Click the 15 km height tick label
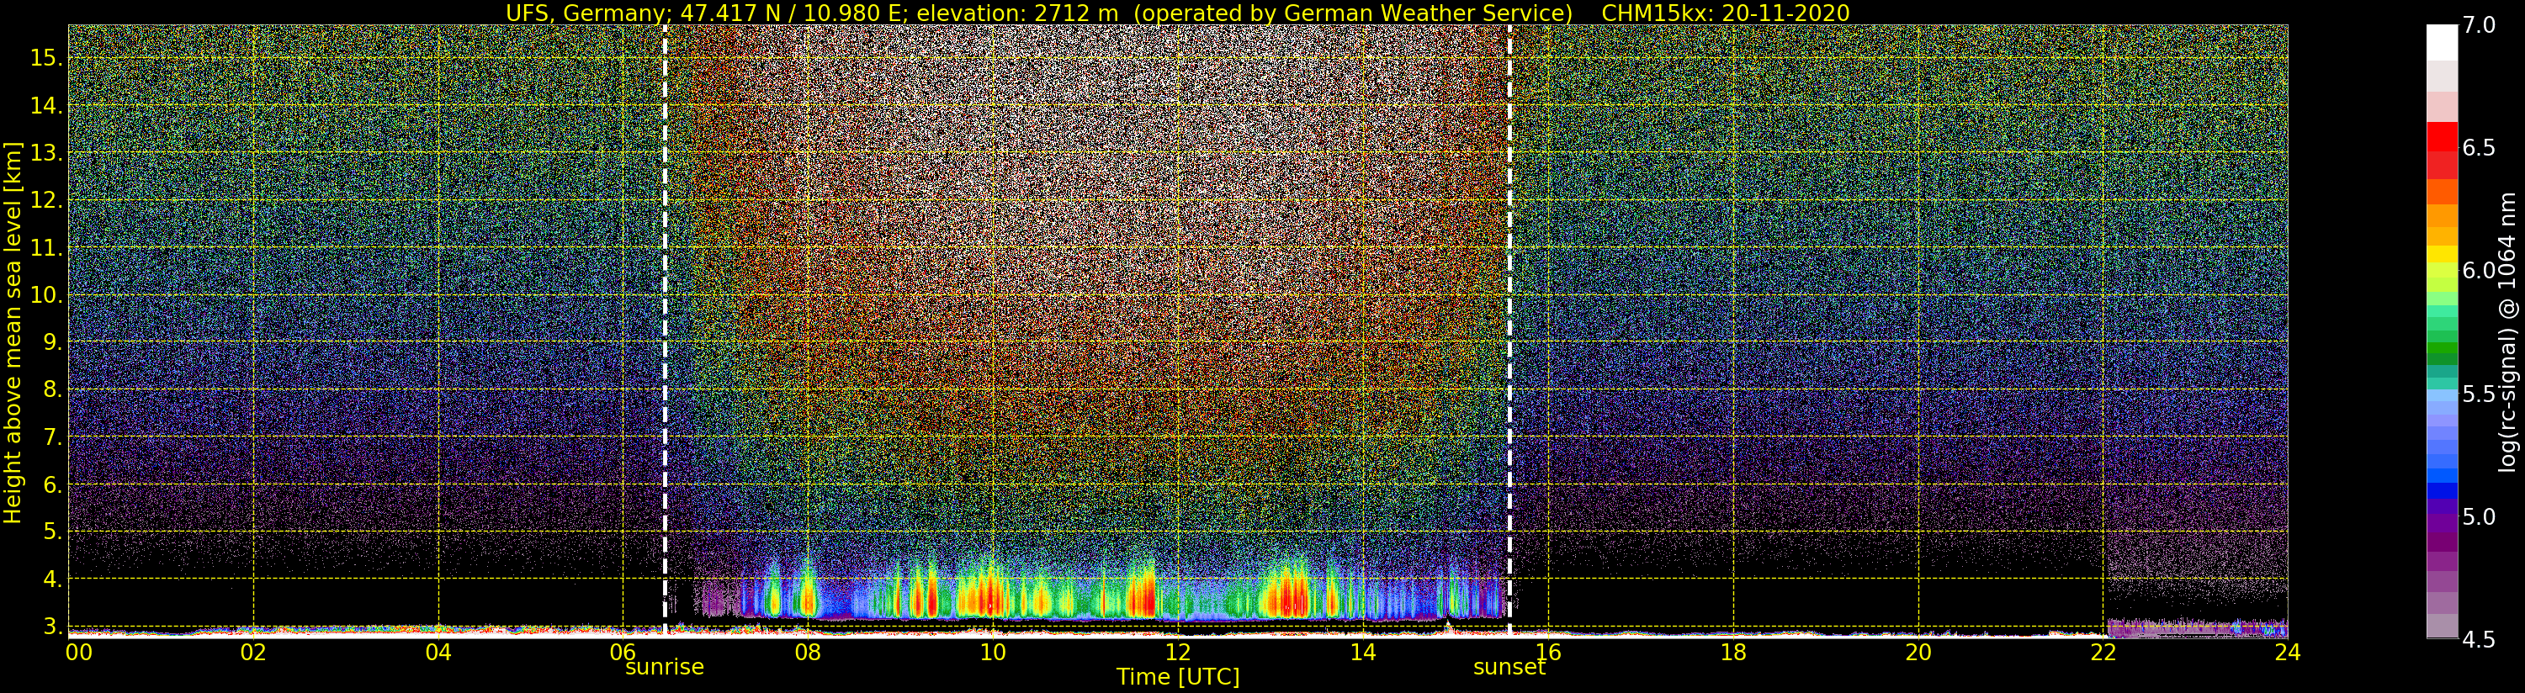Screen dimensions: 2525x693 click(x=46, y=58)
